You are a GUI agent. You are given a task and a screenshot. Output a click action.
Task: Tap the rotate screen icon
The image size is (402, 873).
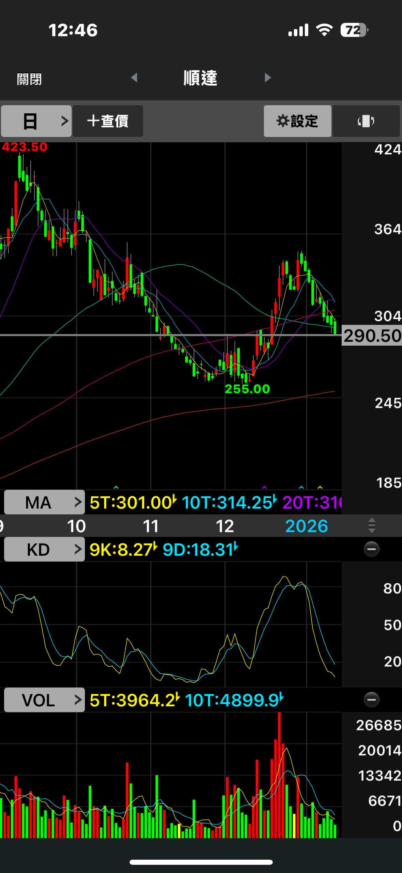(x=366, y=121)
